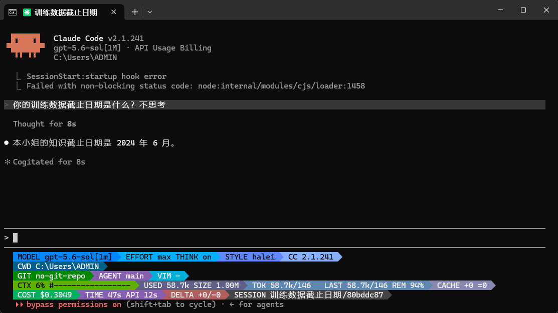Click the STYLE halei status segment

coord(250,257)
